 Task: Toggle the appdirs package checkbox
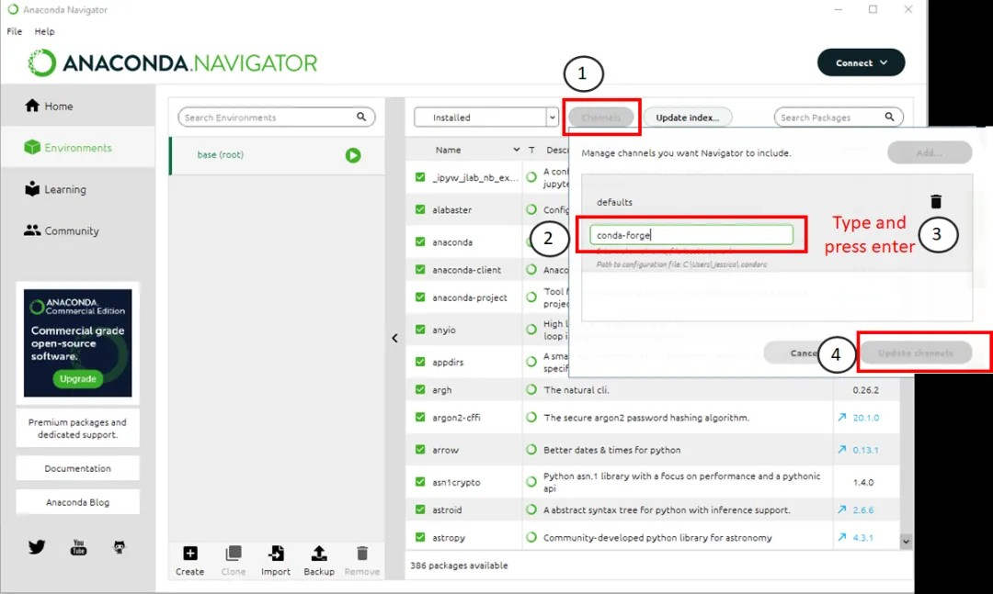420,362
